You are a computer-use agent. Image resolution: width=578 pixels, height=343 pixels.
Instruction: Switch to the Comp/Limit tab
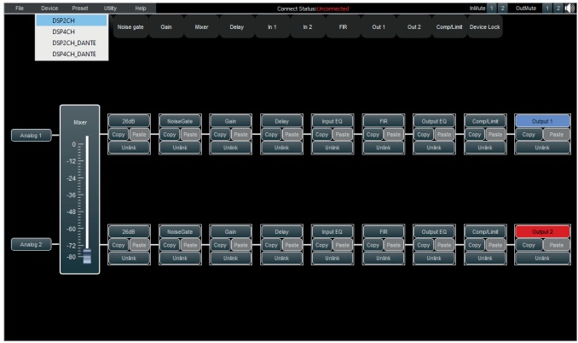451,28
